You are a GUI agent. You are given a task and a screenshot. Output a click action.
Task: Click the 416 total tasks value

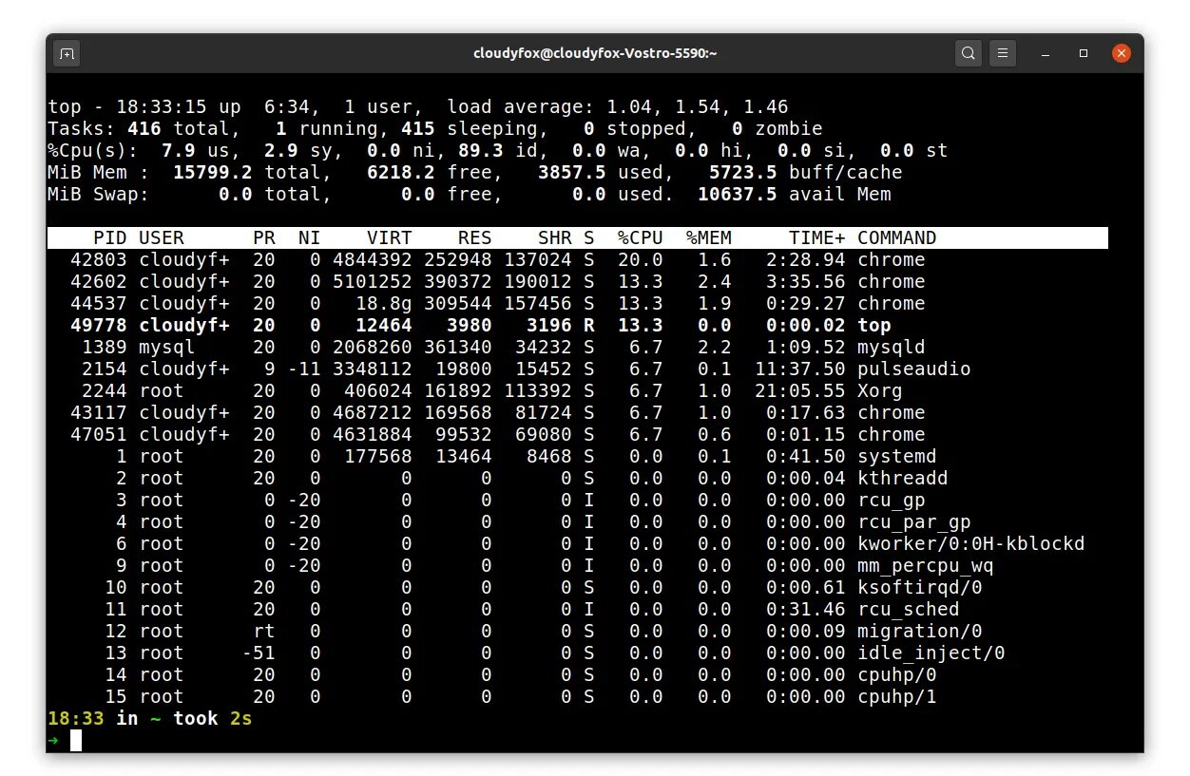(144, 128)
